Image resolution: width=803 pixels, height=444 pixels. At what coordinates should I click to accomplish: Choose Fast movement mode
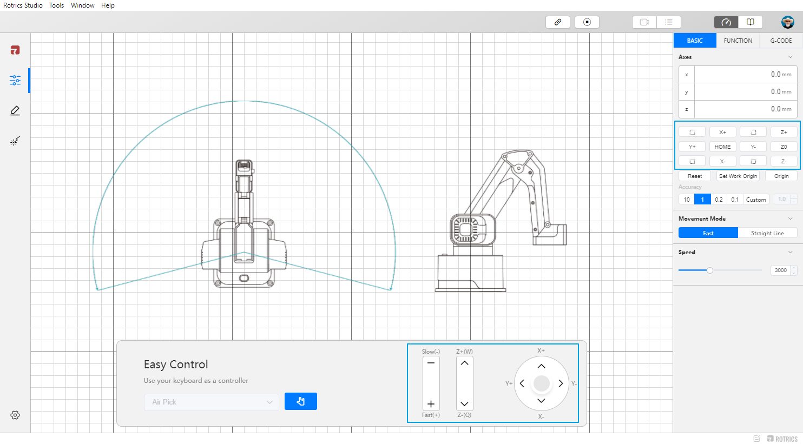(x=708, y=233)
